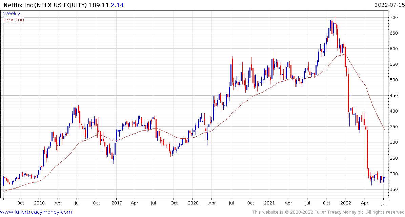Click the 'EMA 200' indicator label

[x=14, y=20]
